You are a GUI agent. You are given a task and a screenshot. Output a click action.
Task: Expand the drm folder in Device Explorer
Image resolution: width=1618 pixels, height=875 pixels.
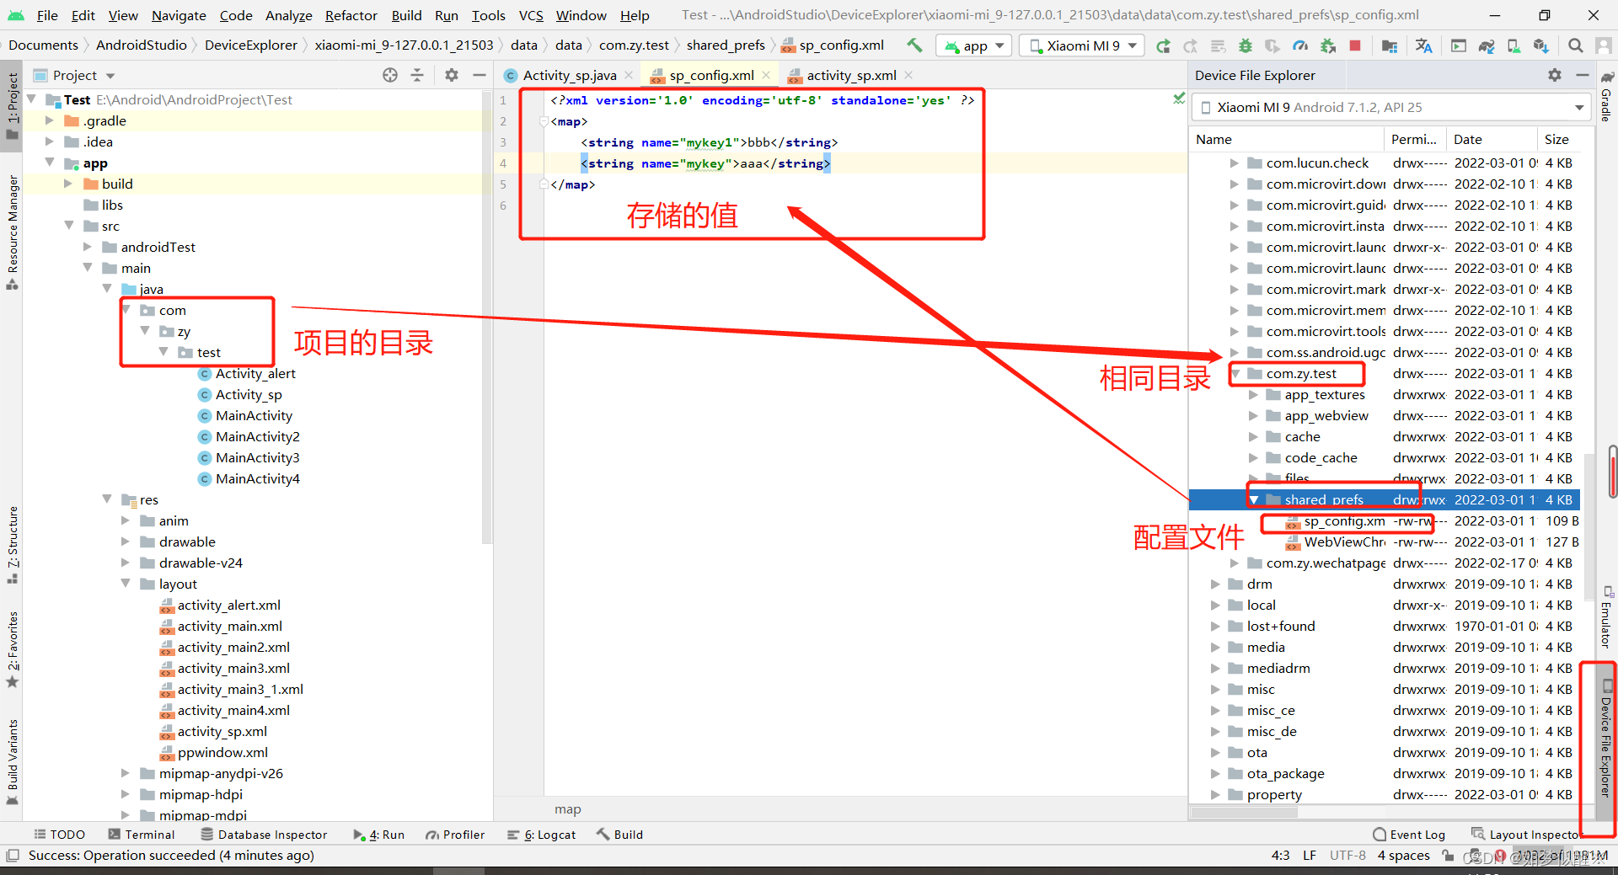pyautogui.click(x=1215, y=584)
